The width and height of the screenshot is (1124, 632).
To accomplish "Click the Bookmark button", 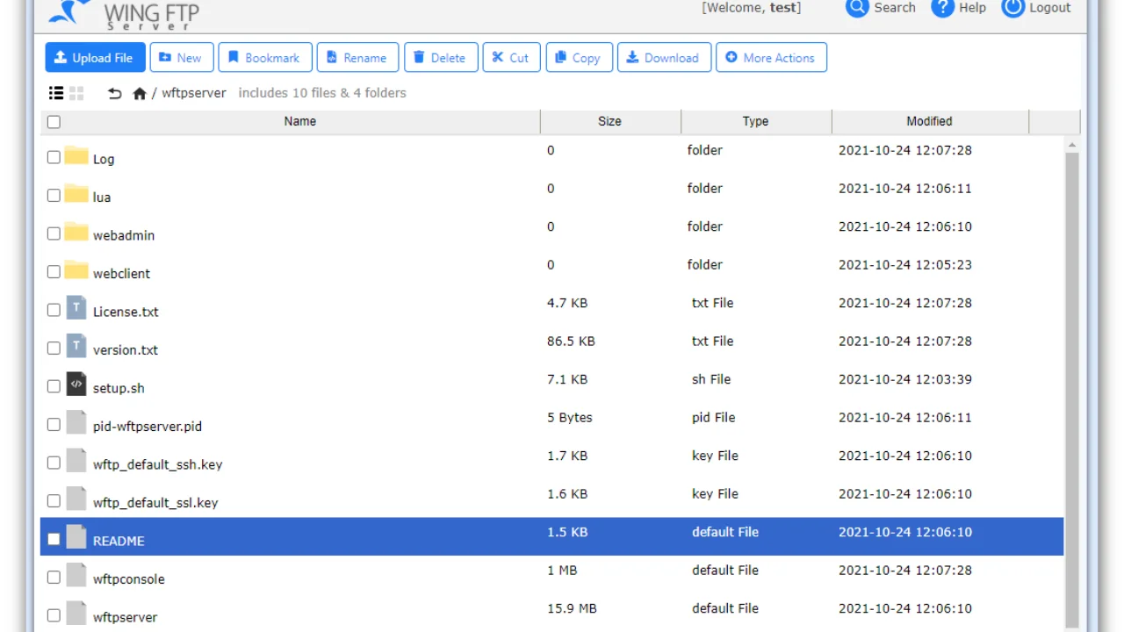I will 264,57.
